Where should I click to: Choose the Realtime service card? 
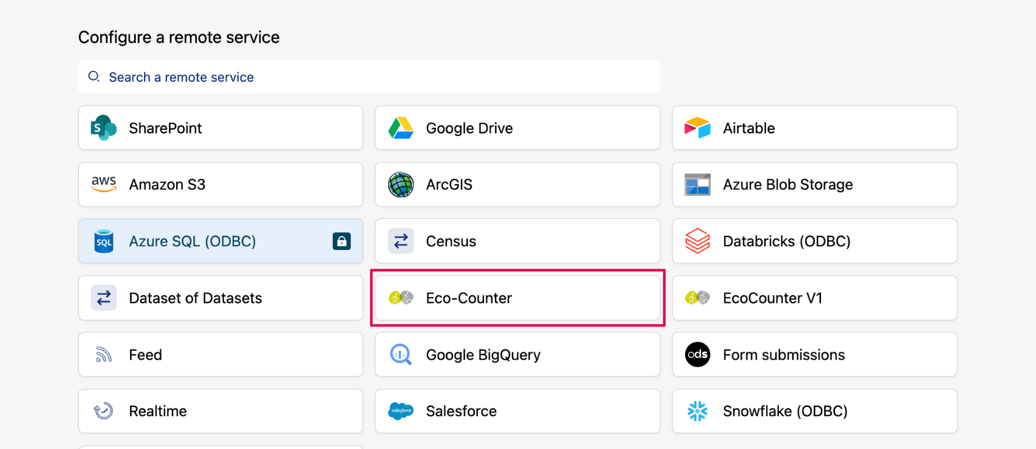[220, 411]
